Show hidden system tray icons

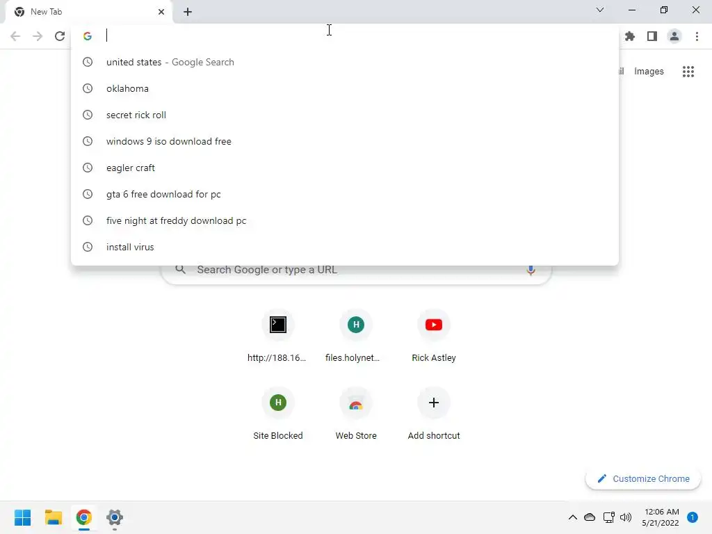[573, 517]
